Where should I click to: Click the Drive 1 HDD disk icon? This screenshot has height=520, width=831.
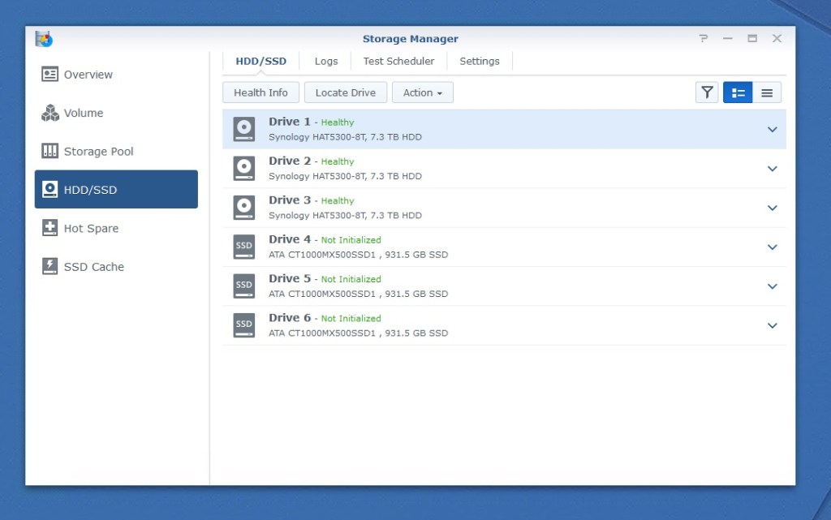(244, 129)
